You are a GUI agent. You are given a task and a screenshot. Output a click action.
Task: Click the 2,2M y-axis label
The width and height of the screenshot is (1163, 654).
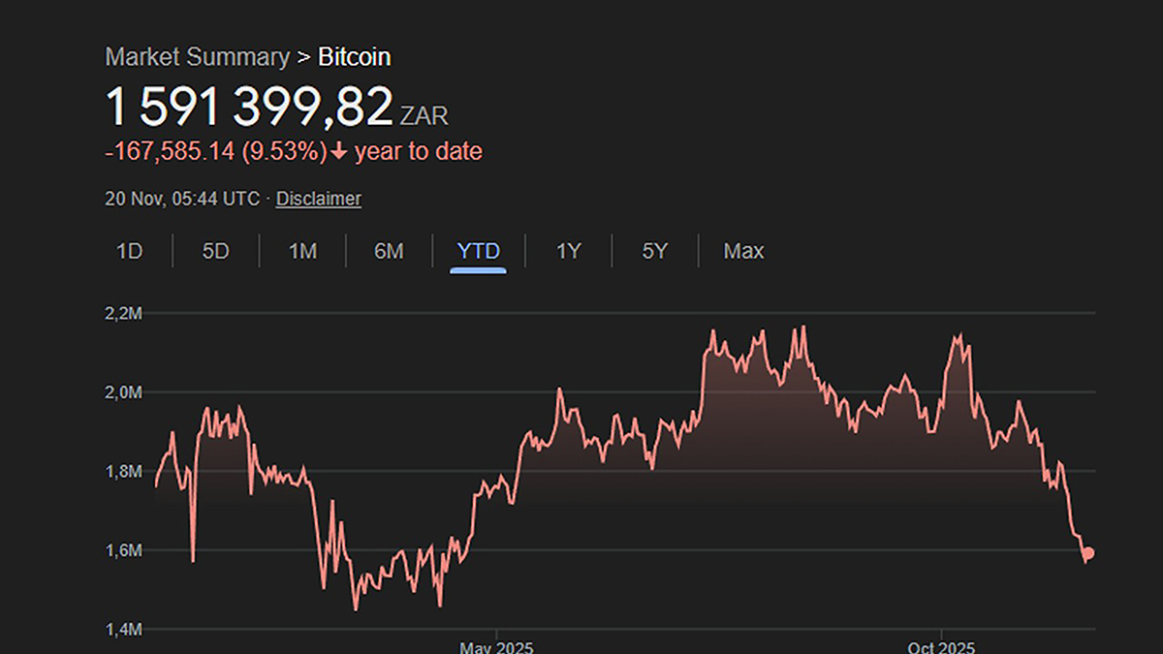pos(124,313)
